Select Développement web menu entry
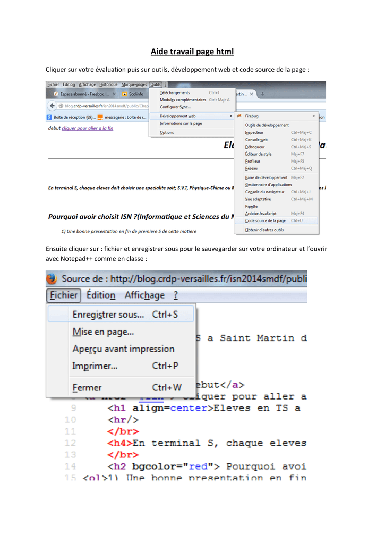The width and height of the screenshot is (385, 544). pyautogui.click(x=192, y=116)
